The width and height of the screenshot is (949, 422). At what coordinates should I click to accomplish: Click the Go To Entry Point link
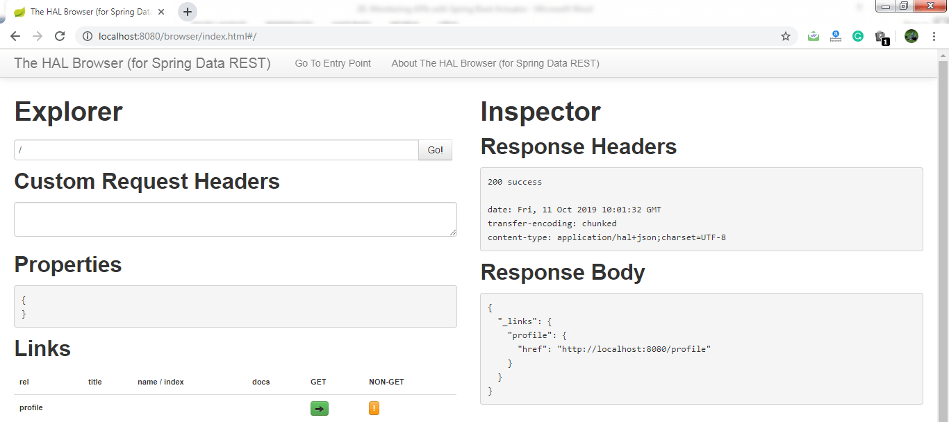point(333,63)
